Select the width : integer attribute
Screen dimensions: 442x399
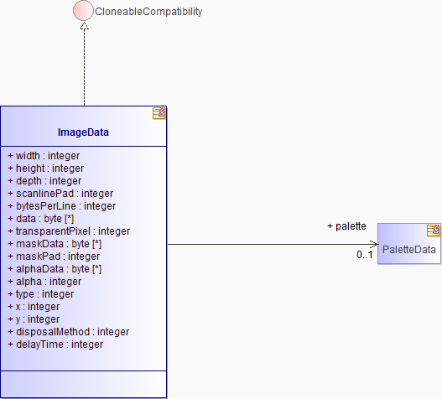click(44, 156)
